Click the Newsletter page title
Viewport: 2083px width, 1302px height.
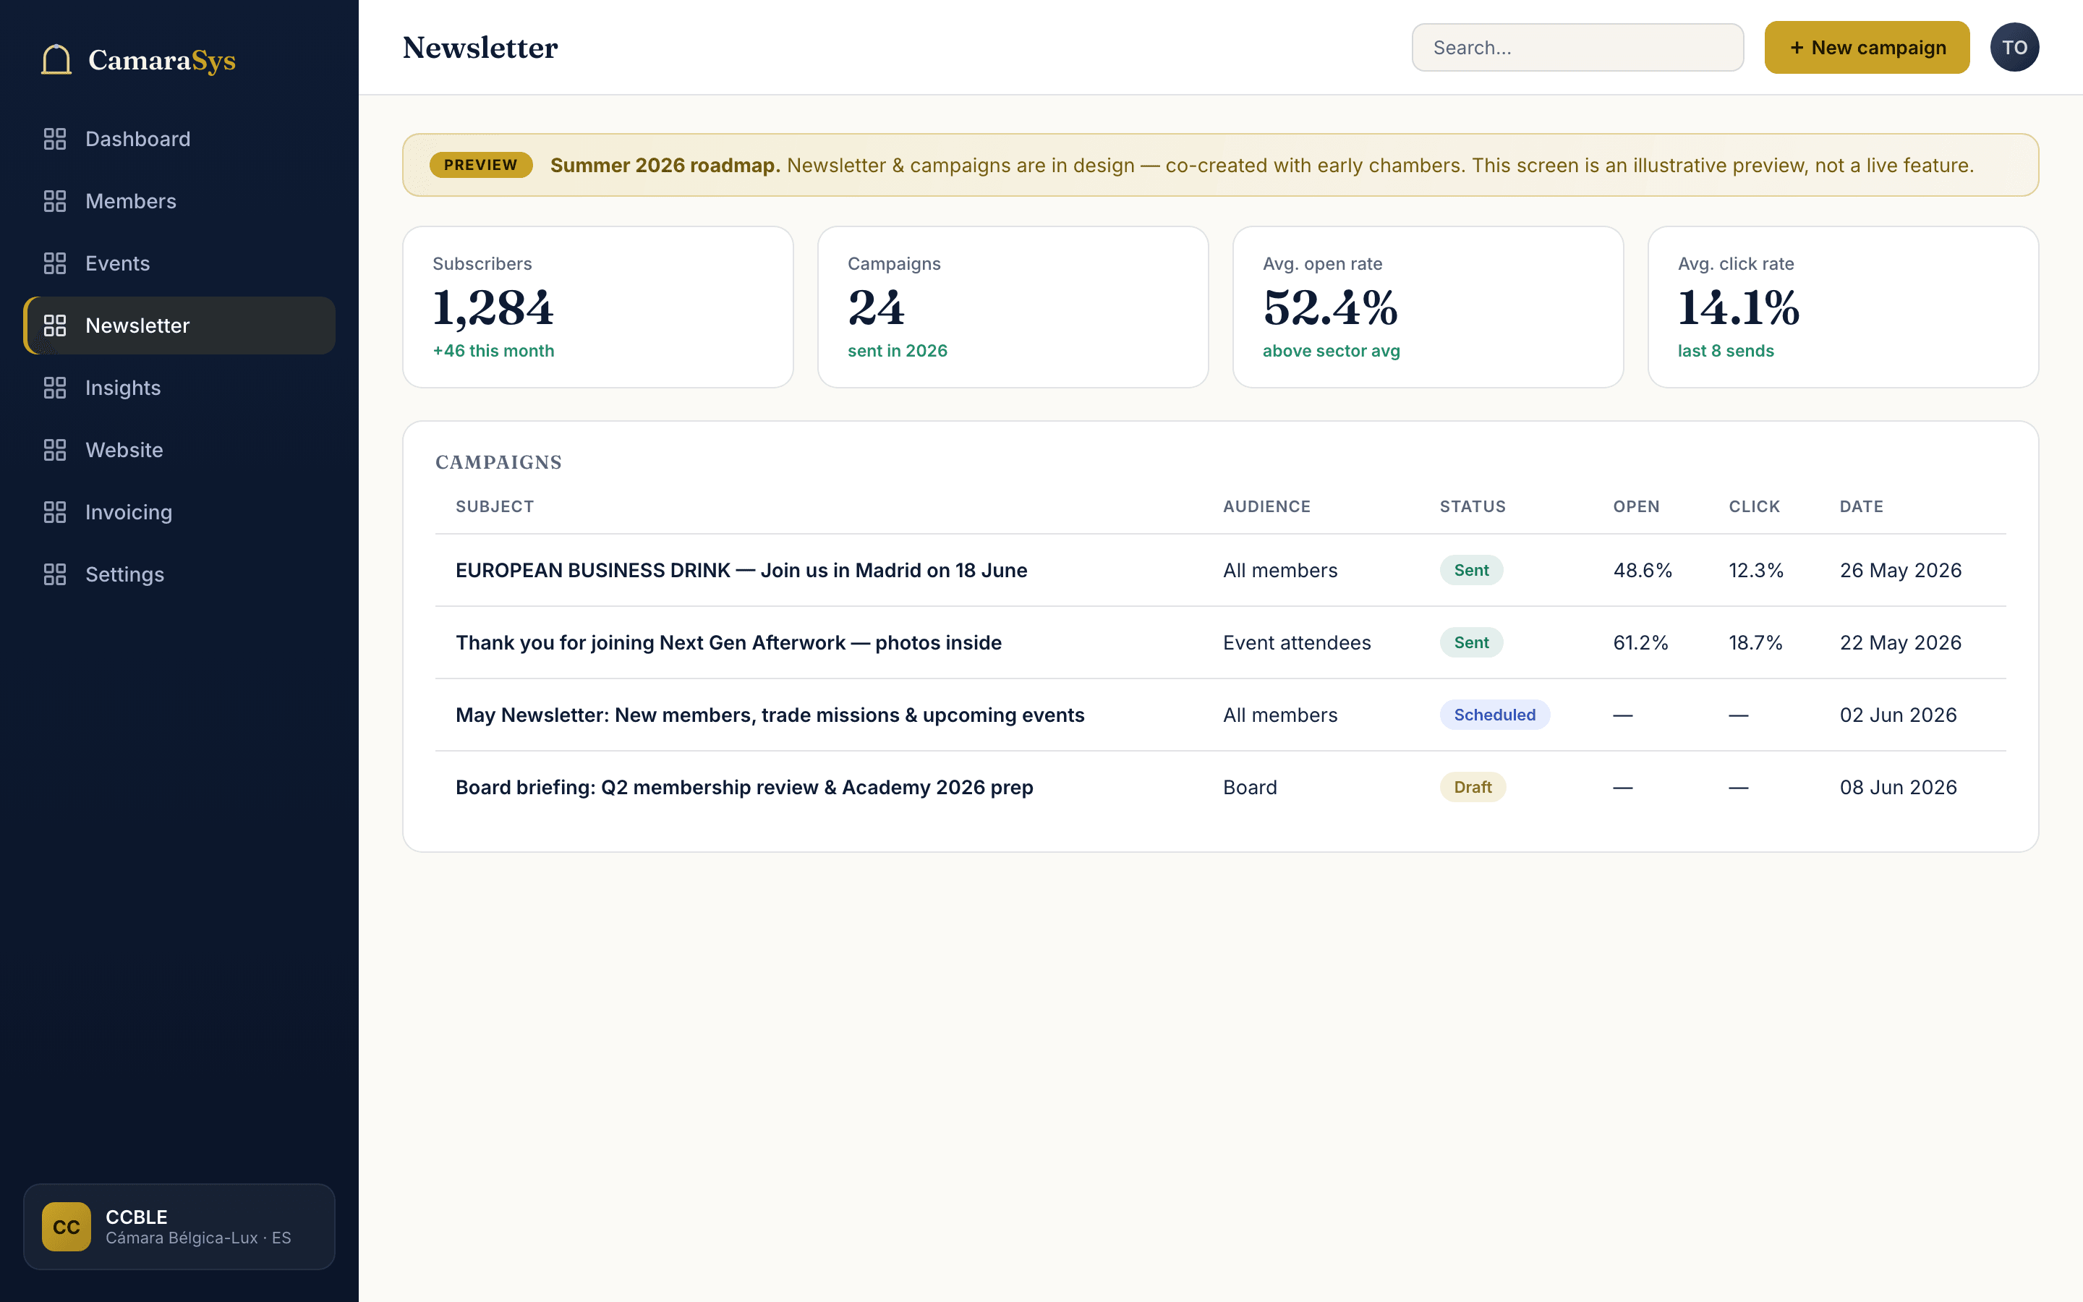click(480, 47)
